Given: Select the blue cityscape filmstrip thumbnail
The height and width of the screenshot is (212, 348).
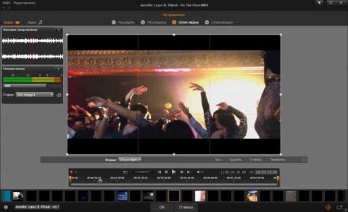Looking at the screenshot, I should 122,196.
